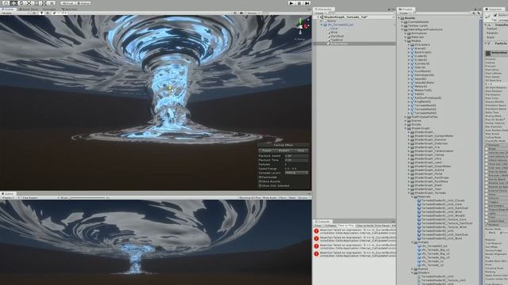Select the Scale tool in the toolbar

(x=29, y=3)
